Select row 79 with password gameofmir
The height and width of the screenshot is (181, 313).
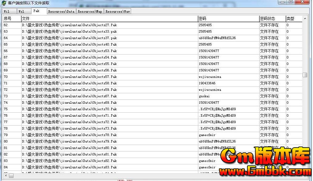207,135
